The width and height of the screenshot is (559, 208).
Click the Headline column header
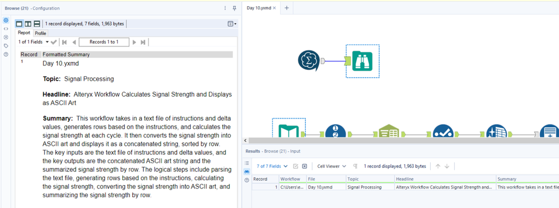[x=445, y=179]
